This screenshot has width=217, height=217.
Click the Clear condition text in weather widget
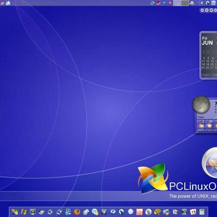click(x=201, y=117)
